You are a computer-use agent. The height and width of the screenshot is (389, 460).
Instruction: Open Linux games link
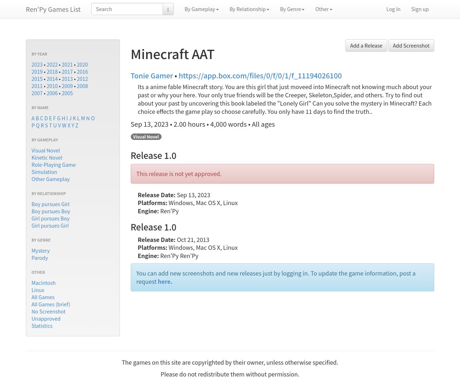coord(38,290)
